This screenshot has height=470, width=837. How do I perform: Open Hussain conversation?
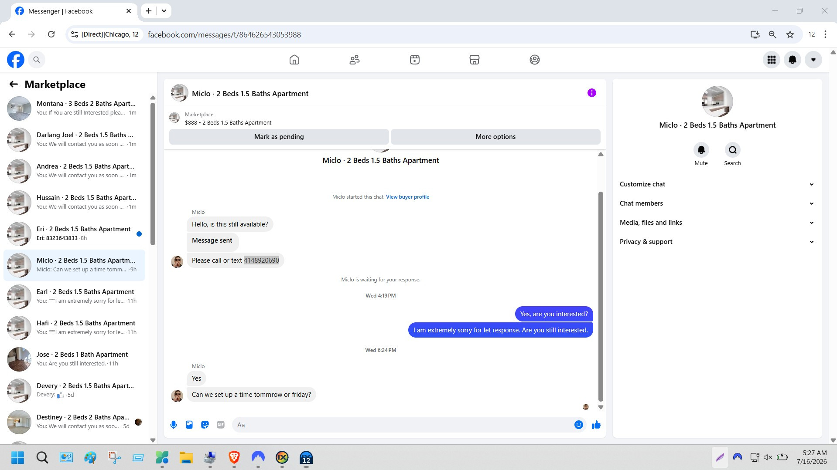coord(74,202)
